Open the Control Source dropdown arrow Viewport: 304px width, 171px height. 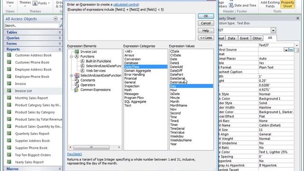(x=286, y=50)
